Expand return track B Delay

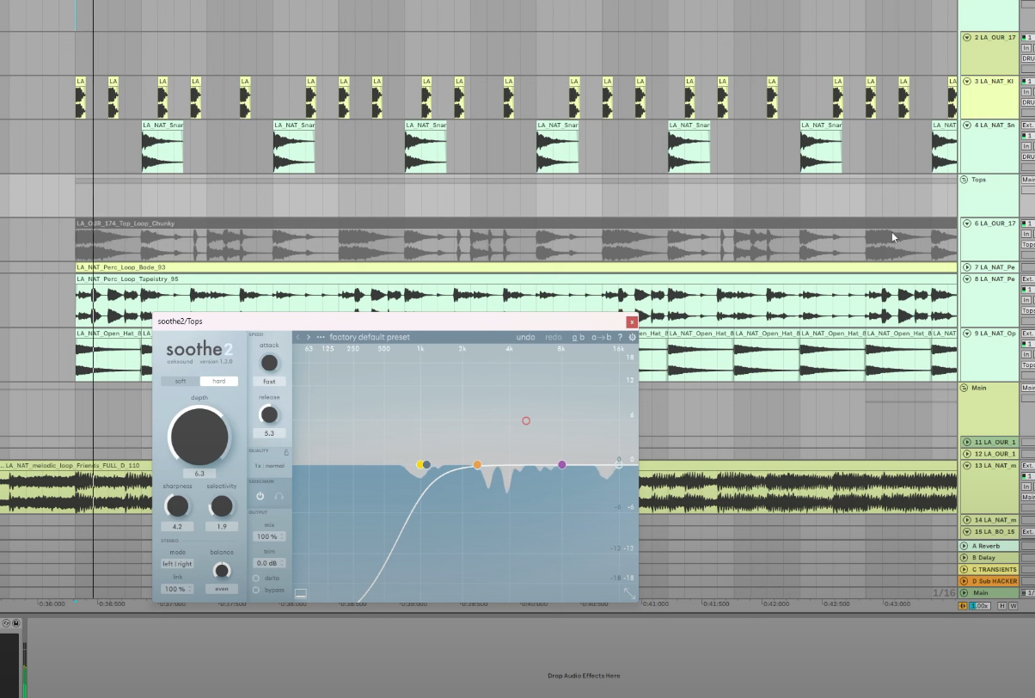click(965, 557)
